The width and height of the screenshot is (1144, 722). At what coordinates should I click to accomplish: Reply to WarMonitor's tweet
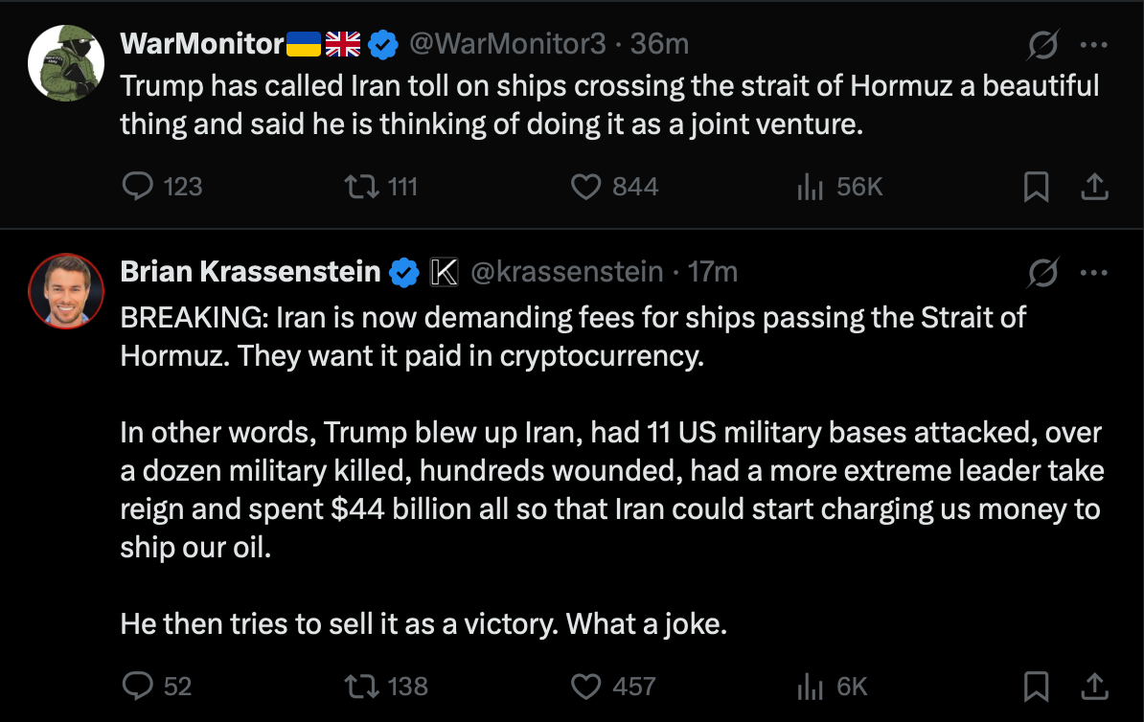[x=139, y=186]
